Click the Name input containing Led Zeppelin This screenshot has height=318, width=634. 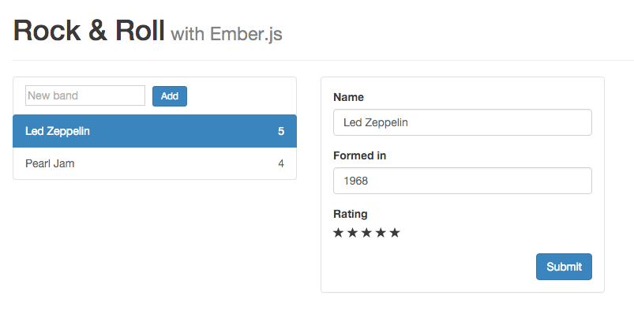462,122
